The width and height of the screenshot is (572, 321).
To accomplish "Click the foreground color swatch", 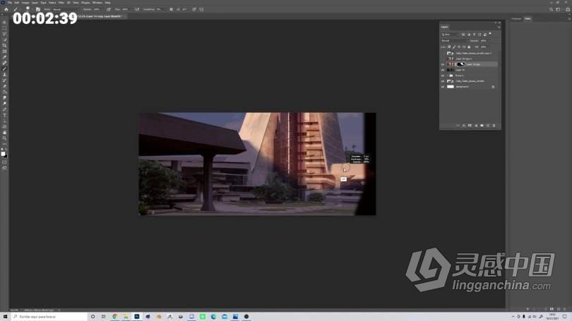I will [x=4, y=154].
